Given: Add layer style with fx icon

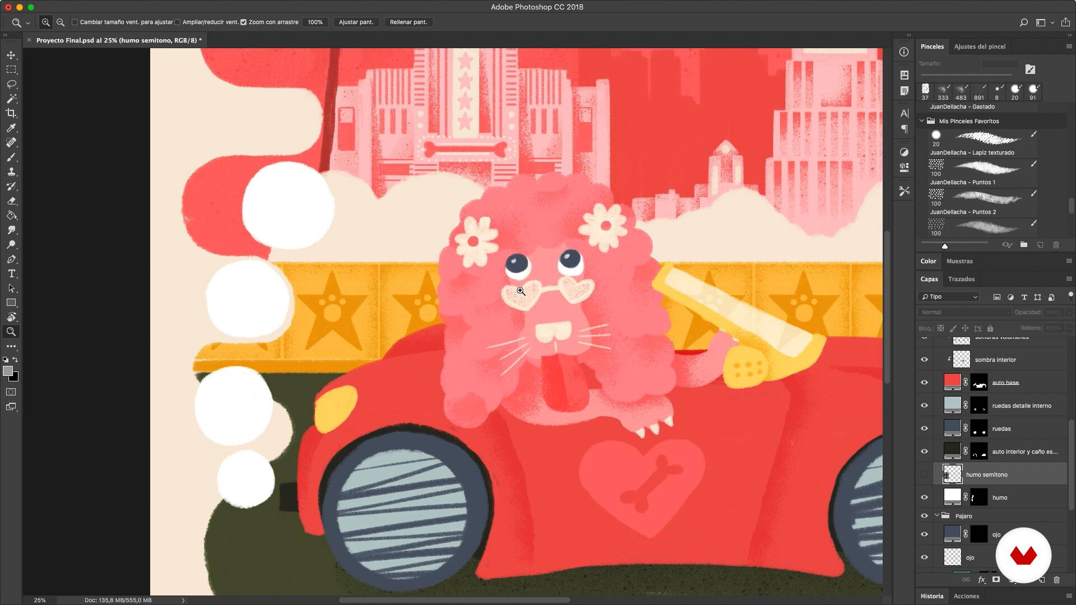Looking at the screenshot, I should [x=981, y=580].
